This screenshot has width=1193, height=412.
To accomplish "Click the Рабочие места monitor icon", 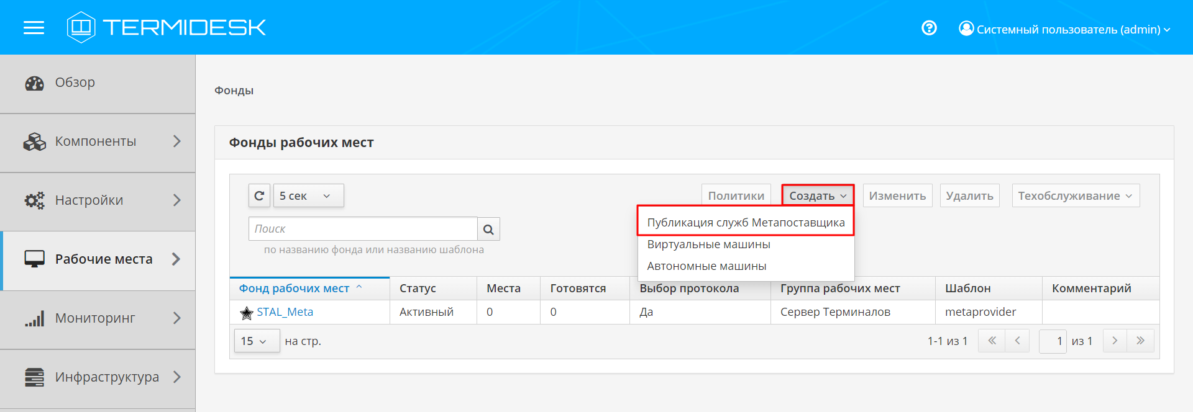I will click(35, 259).
